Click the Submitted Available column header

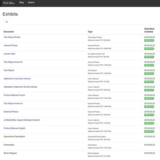pos(149,30)
